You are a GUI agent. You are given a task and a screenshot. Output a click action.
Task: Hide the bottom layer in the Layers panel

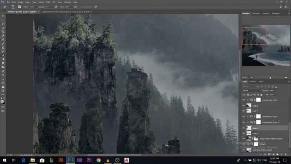[x=244, y=150]
